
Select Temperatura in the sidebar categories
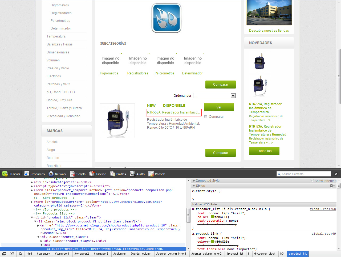pyautogui.click(x=56, y=36)
